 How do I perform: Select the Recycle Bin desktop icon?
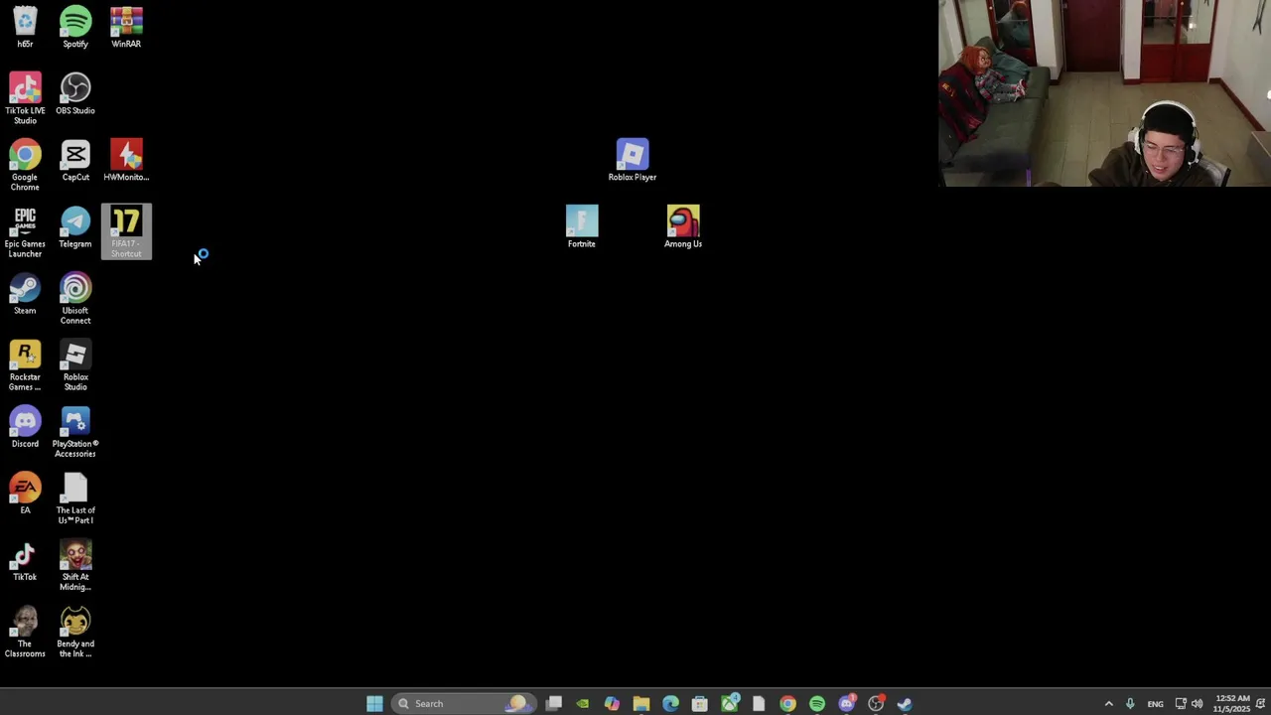point(25,28)
